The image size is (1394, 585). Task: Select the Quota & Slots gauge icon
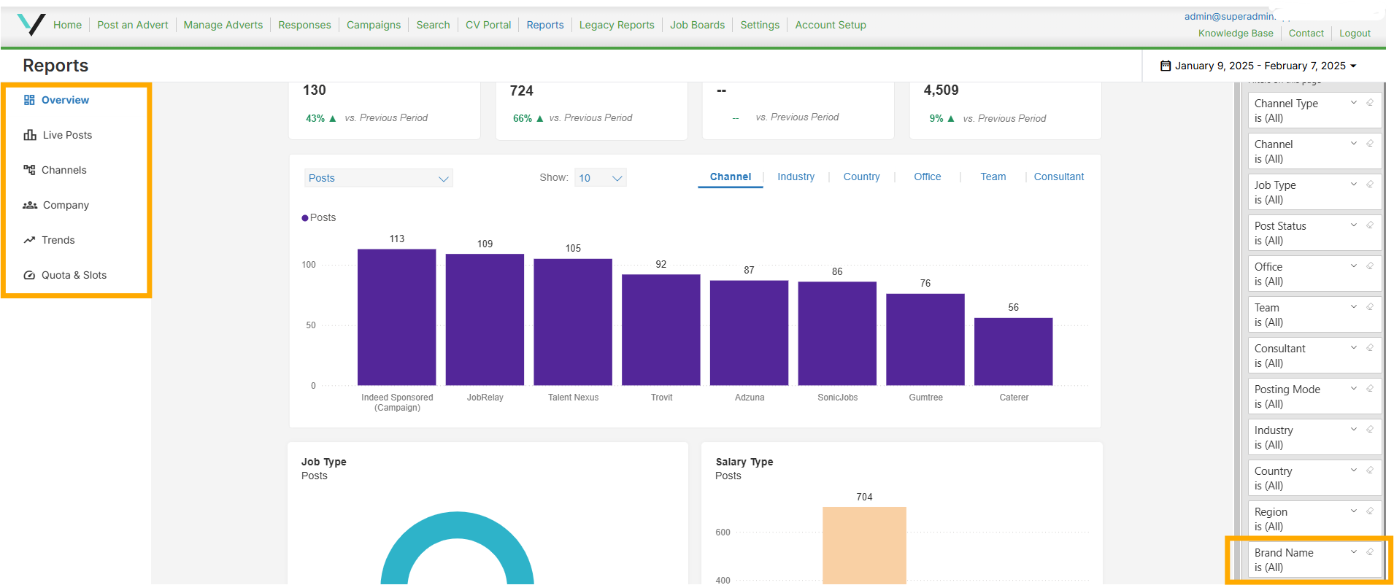click(29, 275)
